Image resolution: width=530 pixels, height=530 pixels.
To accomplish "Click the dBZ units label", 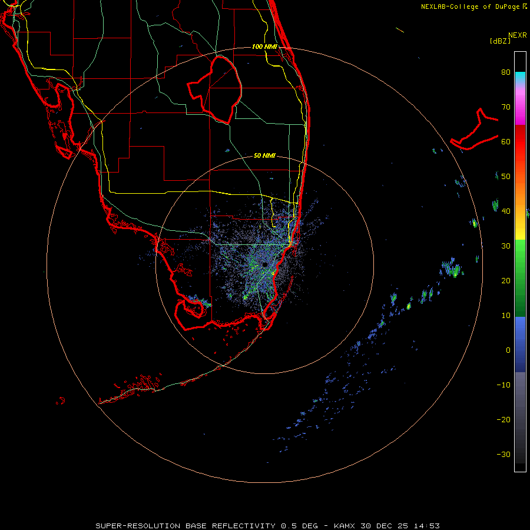I will [500, 41].
